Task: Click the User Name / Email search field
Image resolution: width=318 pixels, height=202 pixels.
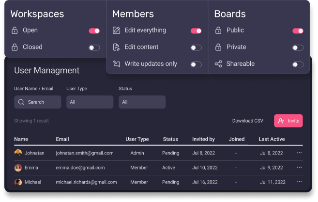Action: [38, 102]
